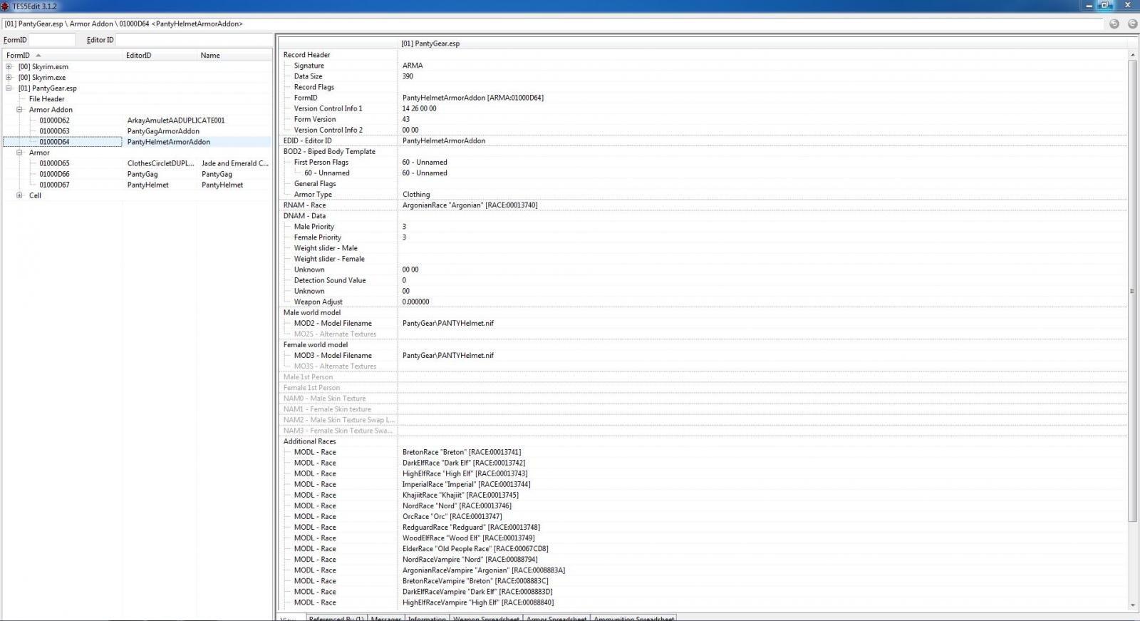Click the KhajiitRace additional race entry
Viewport: 1140px width, 621px height.
pyautogui.click(x=460, y=495)
